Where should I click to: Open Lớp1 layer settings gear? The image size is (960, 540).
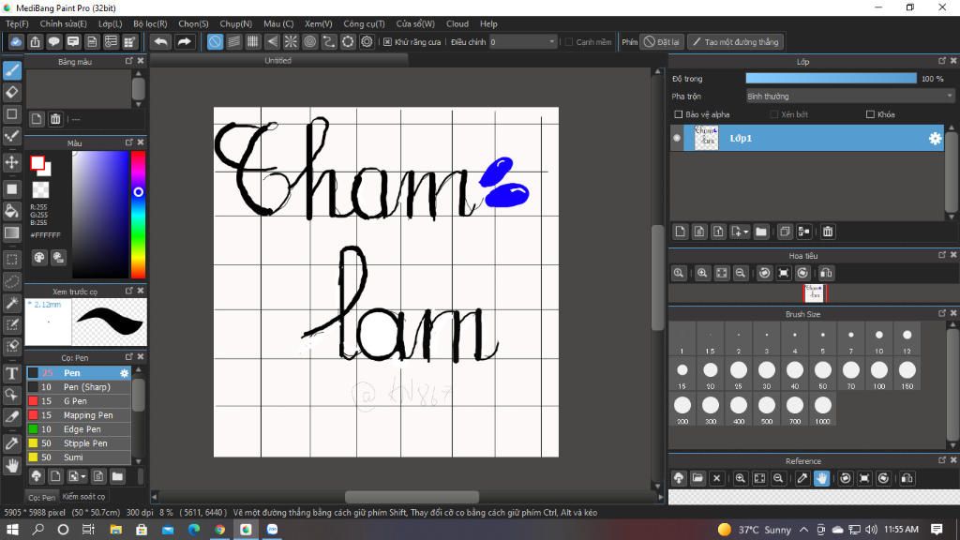pyautogui.click(x=935, y=139)
